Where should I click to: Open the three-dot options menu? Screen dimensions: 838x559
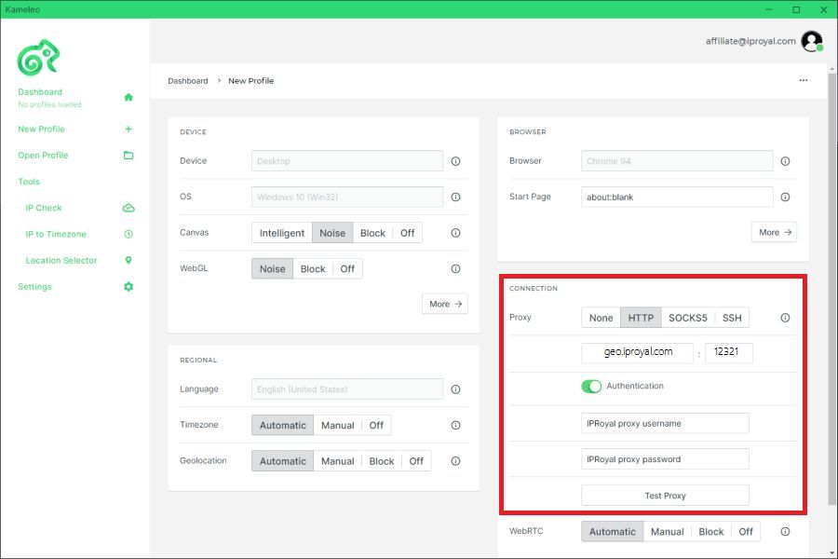coord(804,80)
